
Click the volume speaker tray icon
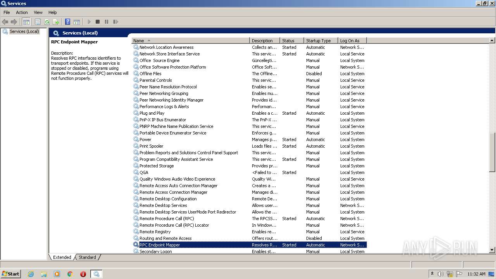tap(441, 274)
